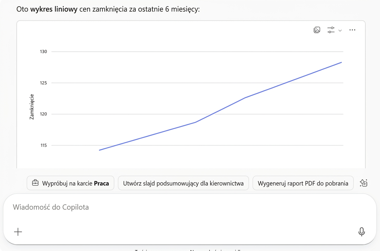Viewport: 380px width, 251px height.
Task: Click the 125 axis value
Action: (x=44, y=83)
